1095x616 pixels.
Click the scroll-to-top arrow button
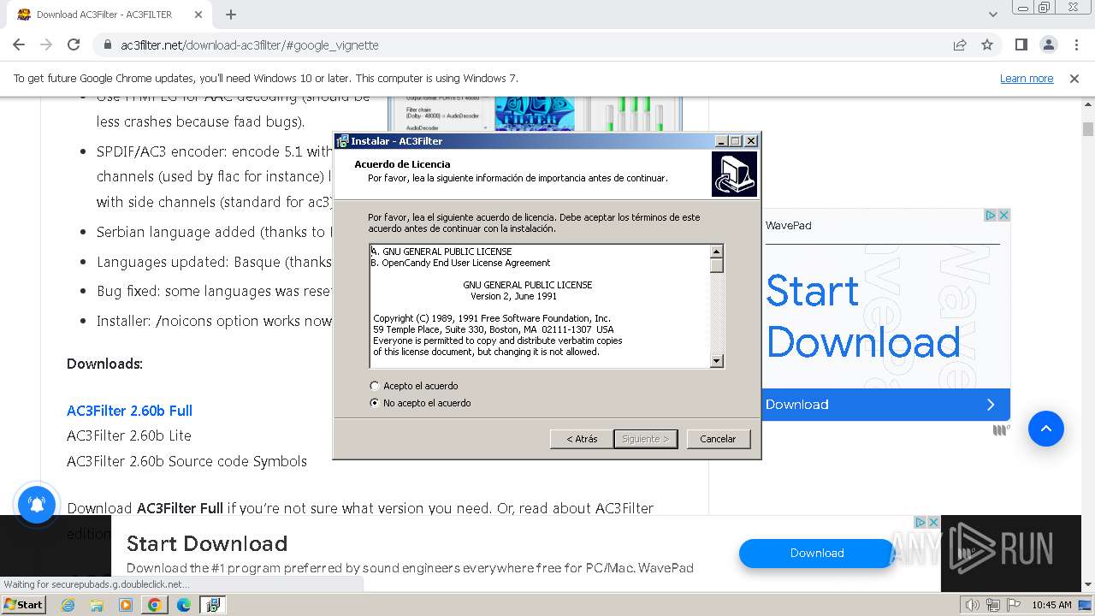(x=1045, y=429)
